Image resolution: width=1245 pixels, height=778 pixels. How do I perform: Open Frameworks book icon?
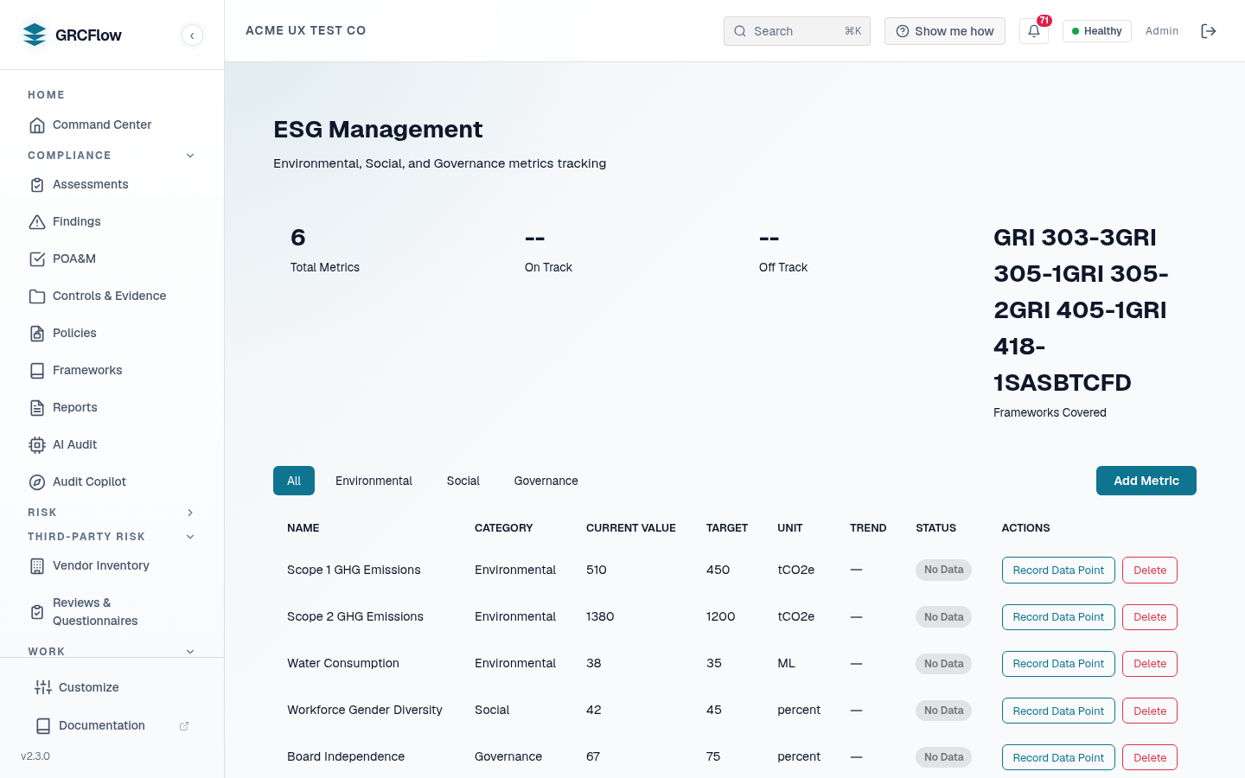pyautogui.click(x=37, y=371)
